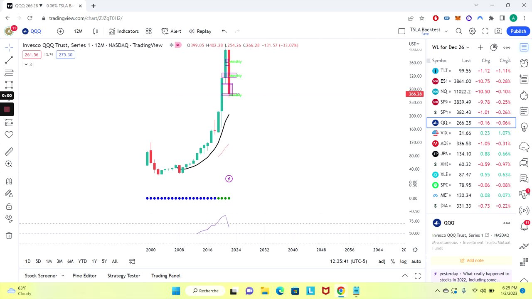Open the Windows Start menu
532x299 pixels.
[x=176, y=291]
